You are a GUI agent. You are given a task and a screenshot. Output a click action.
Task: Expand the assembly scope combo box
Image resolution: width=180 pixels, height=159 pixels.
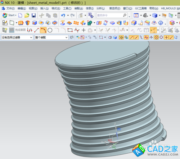[x=51, y=37]
